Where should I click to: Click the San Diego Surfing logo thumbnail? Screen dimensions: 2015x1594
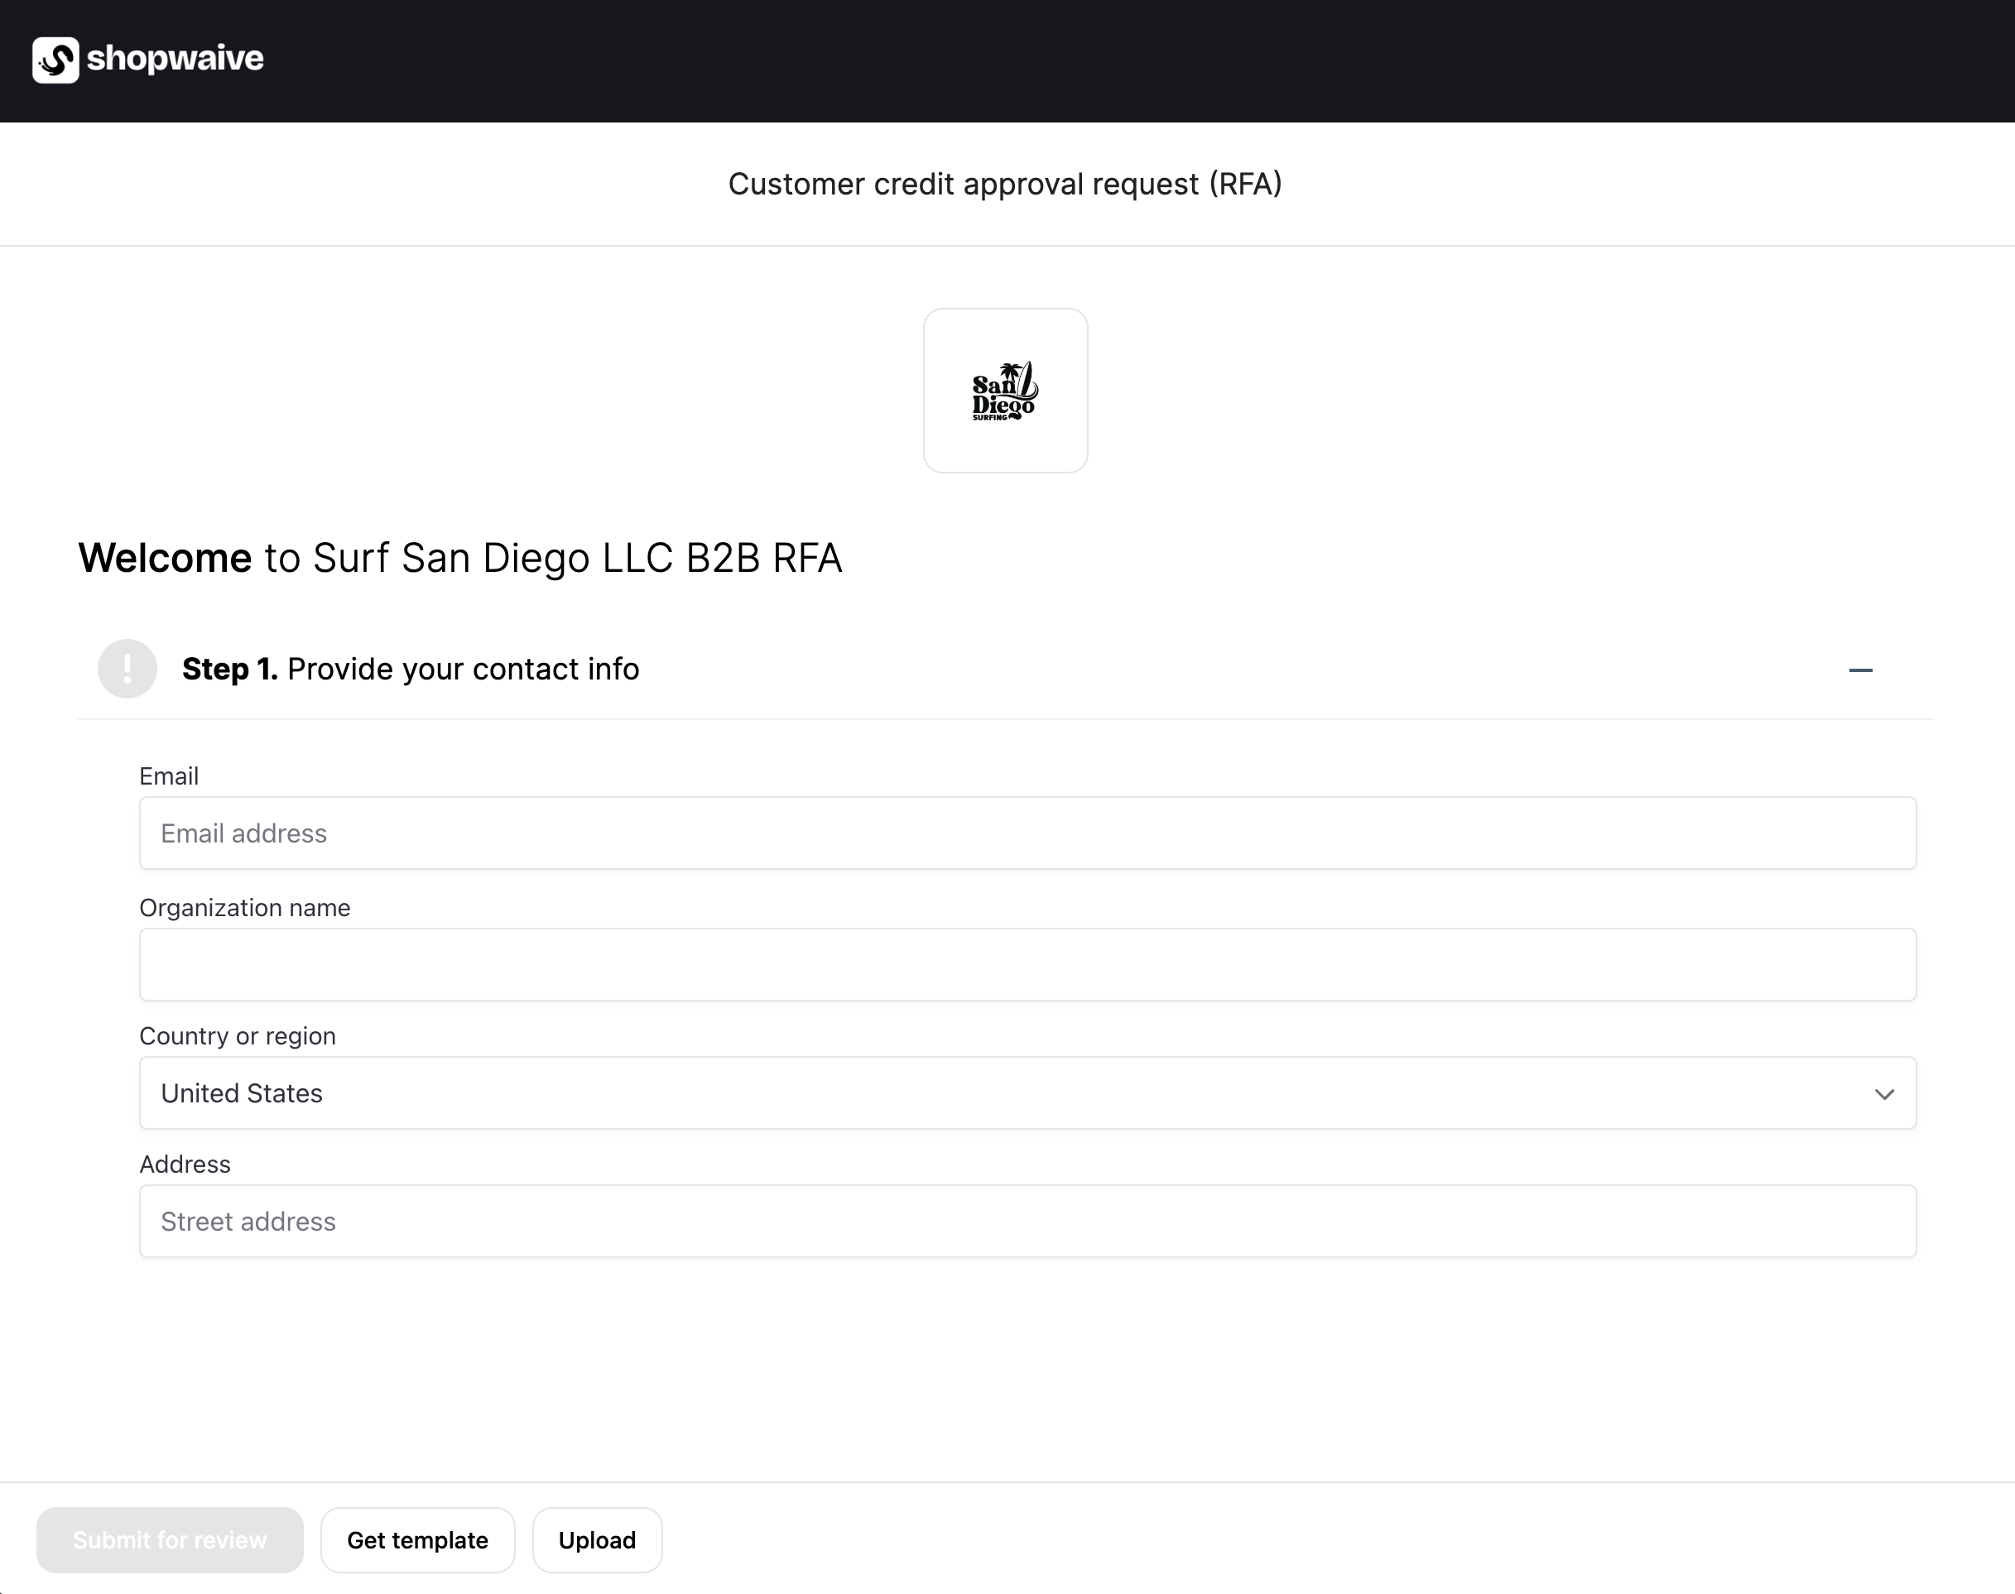(x=1005, y=391)
